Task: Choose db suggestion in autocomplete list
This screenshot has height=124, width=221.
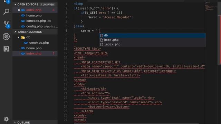Action: click(x=152, y=35)
